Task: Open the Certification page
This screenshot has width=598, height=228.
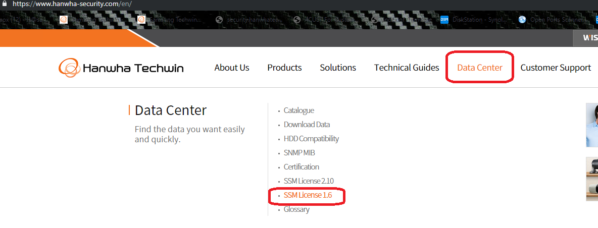Action: pos(302,167)
